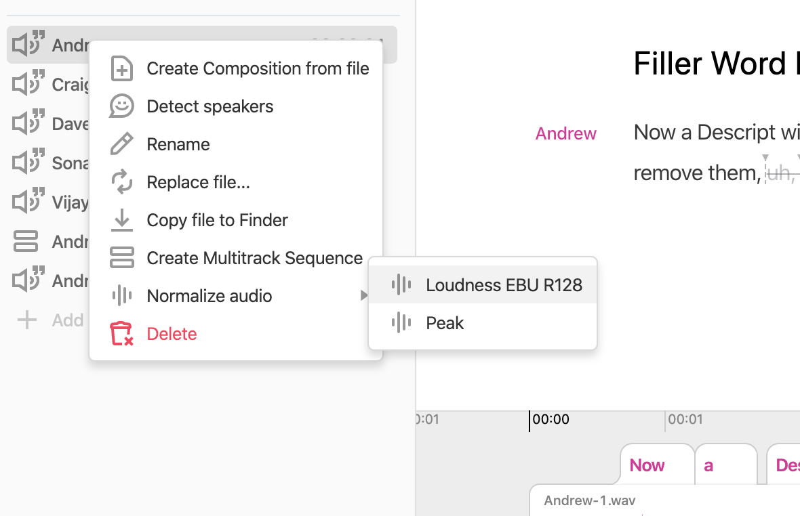This screenshot has width=800, height=516.
Task: Choose Create Composition from file
Action: [x=236, y=69]
